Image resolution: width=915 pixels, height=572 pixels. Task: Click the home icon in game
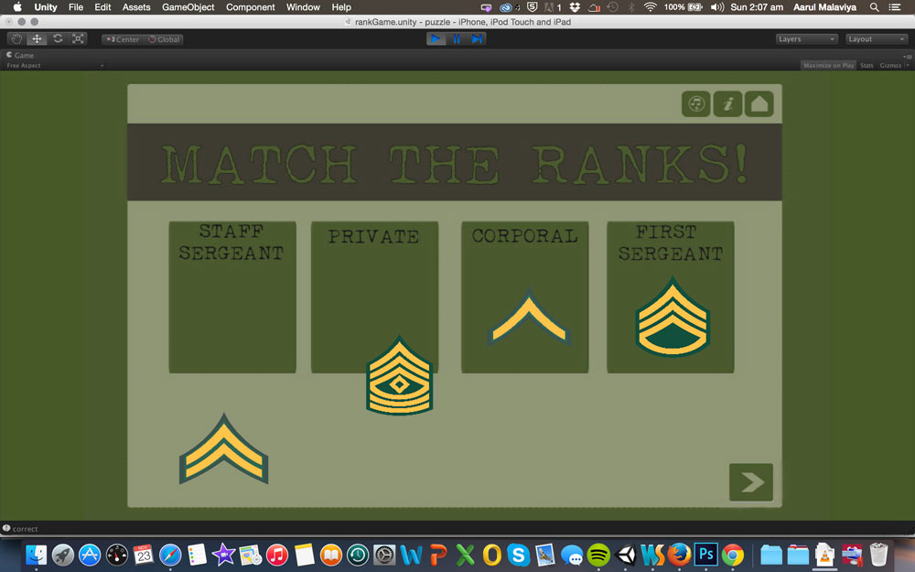[x=759, y=103]
